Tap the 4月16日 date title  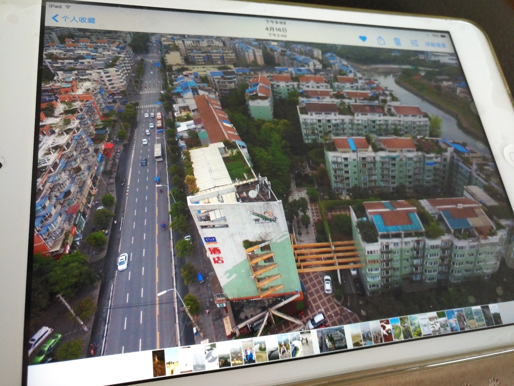click(x=276, y=29)
